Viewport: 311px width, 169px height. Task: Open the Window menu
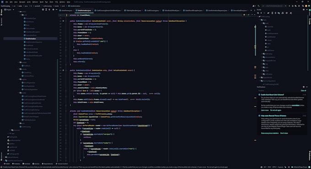tap(62, 2)
